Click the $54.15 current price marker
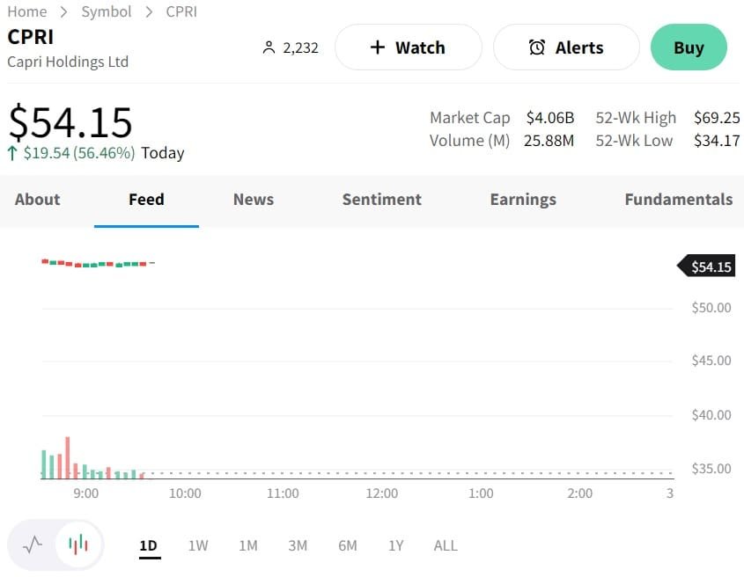This screenshot has height=577, width=744. [708, 267]
